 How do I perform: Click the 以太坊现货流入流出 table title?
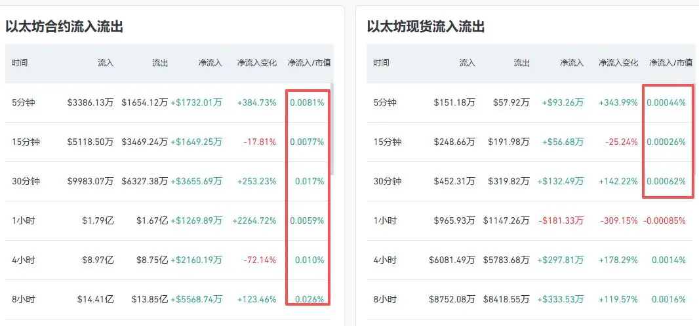click(426, 27)
